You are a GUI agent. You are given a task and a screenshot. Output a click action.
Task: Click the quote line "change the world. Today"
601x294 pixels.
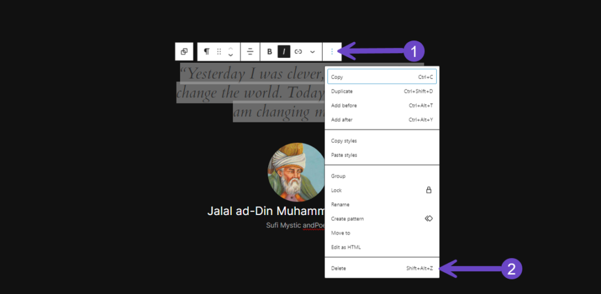(251, 92)
